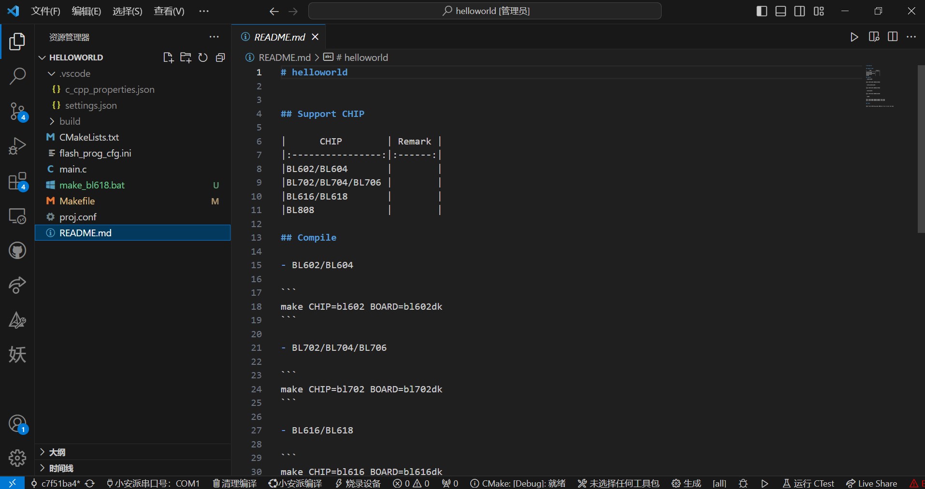Customize editor layout
925x489 pixels.
819,11
